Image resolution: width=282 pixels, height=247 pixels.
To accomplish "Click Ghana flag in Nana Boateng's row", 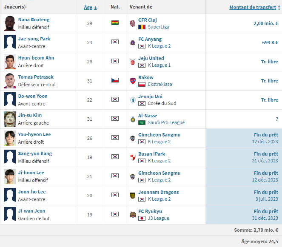I will (115, 23).
